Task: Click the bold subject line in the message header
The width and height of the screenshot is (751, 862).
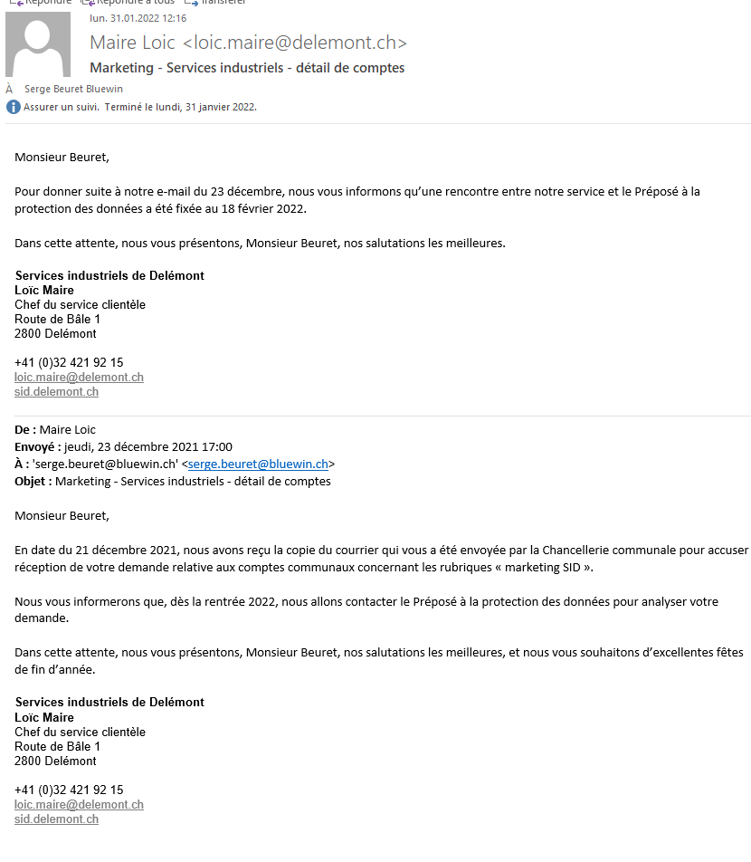Action: pos(247,68)
